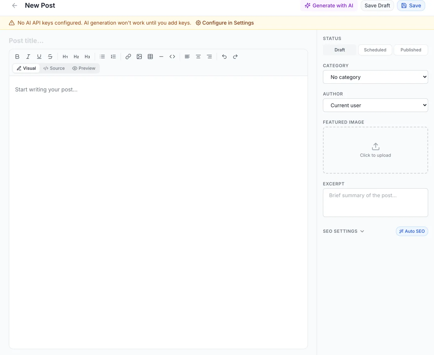Screen dimensions: 434x355
Task: Set post status to Draft
Action: 340,50
